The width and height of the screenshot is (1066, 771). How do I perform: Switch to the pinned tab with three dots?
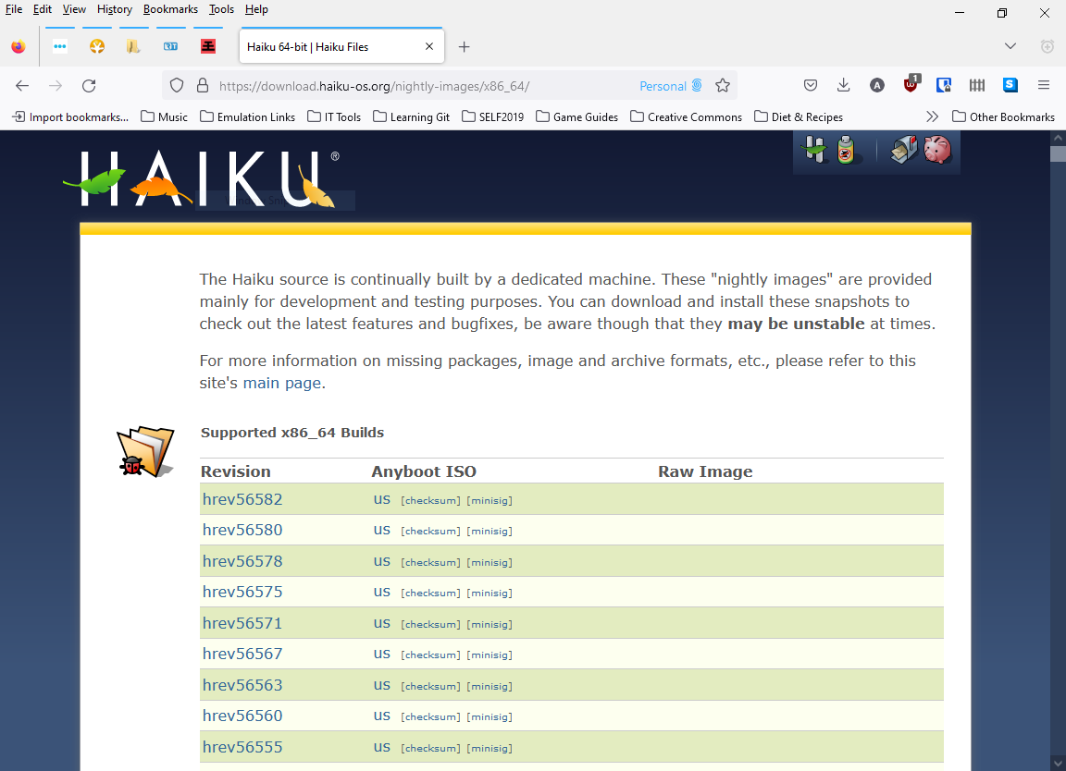coord(60,47)
